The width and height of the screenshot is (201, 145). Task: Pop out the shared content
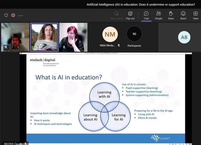tap(130, 16)
